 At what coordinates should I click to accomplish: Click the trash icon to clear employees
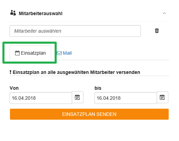coord(157,31)
